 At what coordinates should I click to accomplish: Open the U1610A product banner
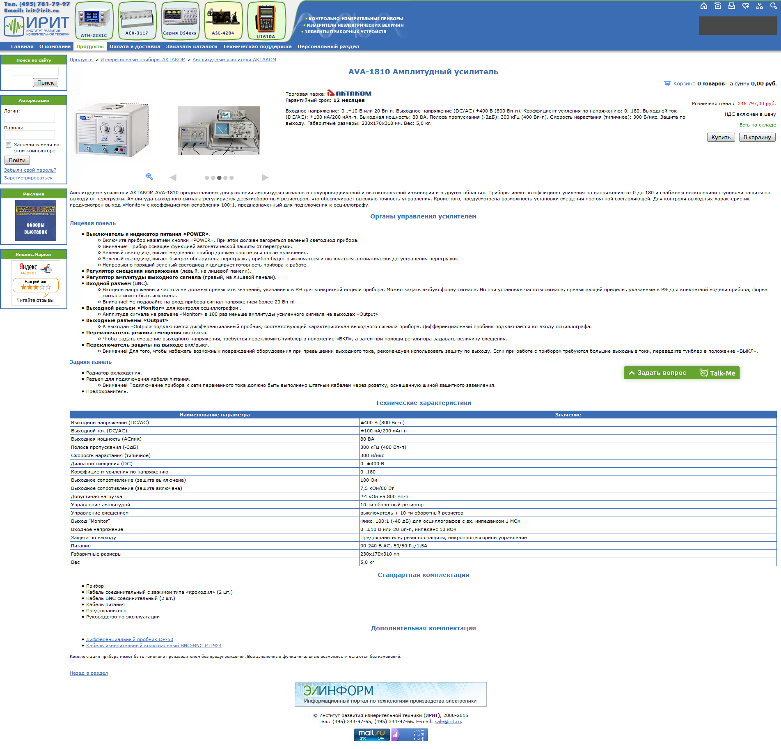click(x=266, y=21)
